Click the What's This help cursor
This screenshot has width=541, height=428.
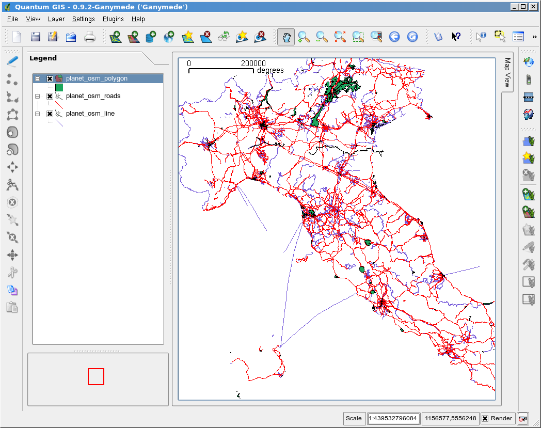456,37
